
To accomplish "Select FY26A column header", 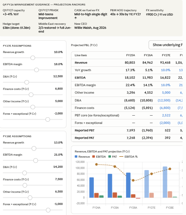I will coord(148,55).
